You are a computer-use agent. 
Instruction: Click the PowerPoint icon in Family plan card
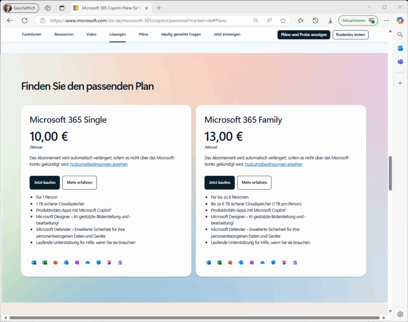tap(230, 263)
